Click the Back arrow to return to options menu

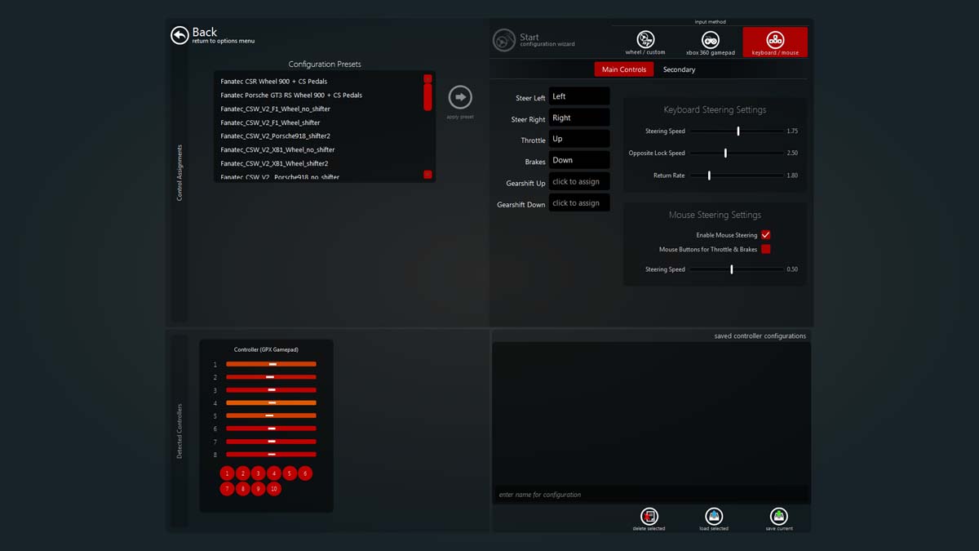179,35
